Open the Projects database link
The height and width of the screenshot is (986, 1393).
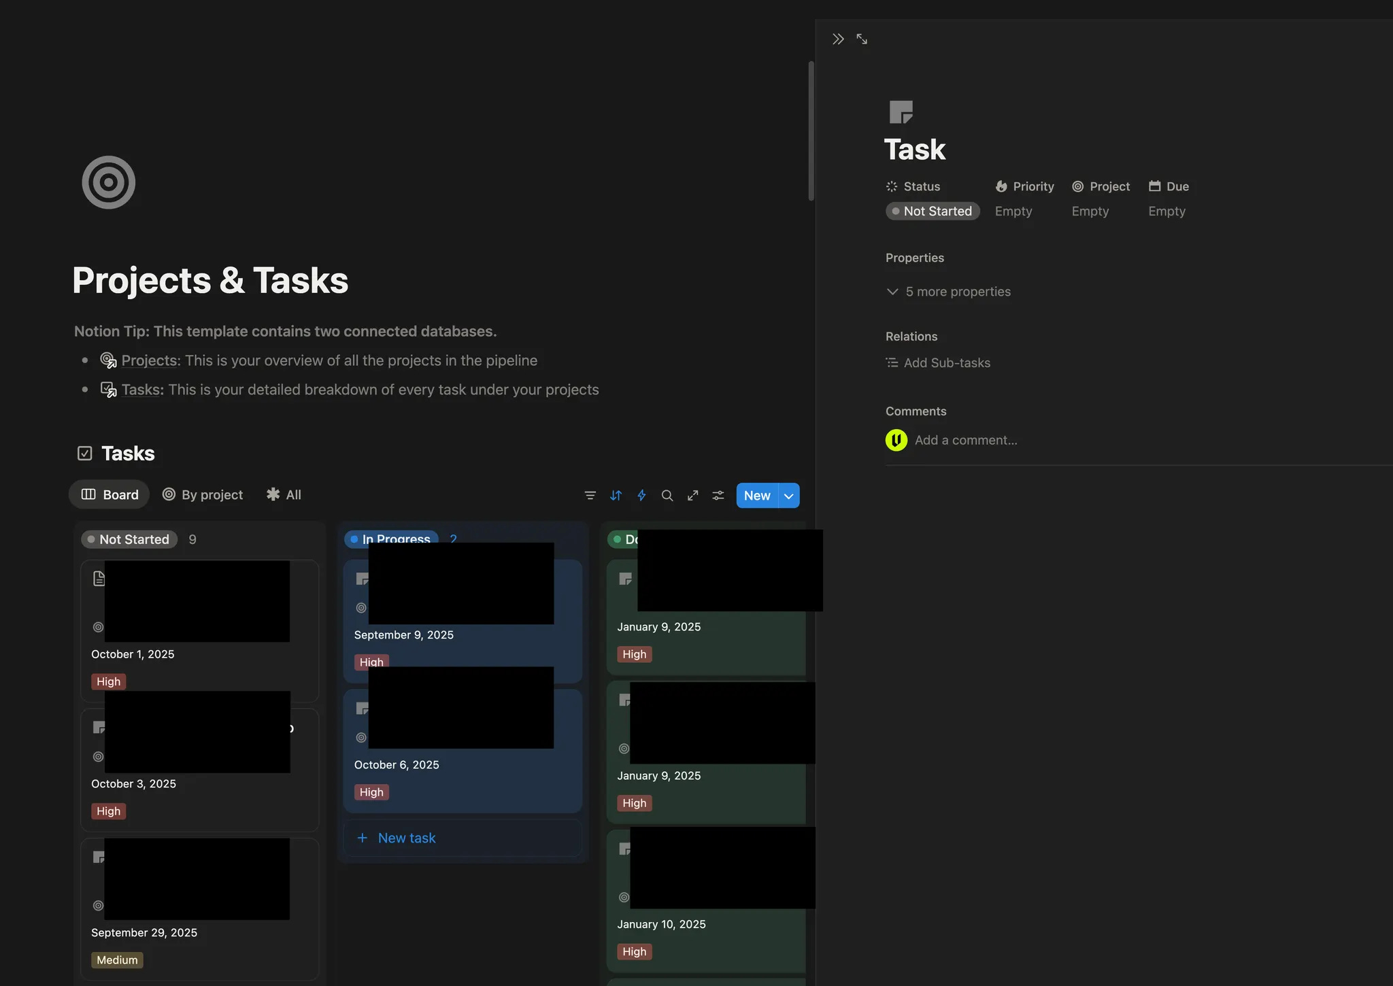pos(149,360)
